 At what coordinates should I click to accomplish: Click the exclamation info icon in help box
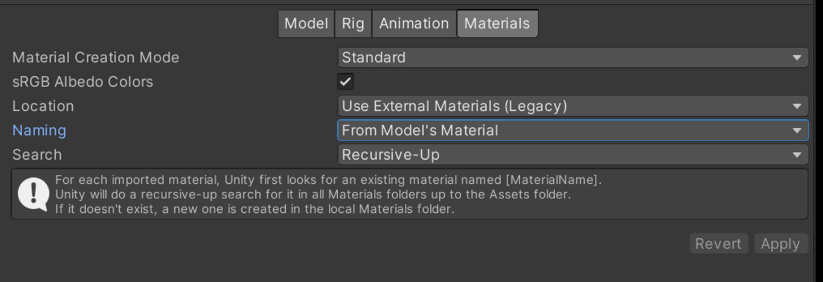tap(33, 194)
